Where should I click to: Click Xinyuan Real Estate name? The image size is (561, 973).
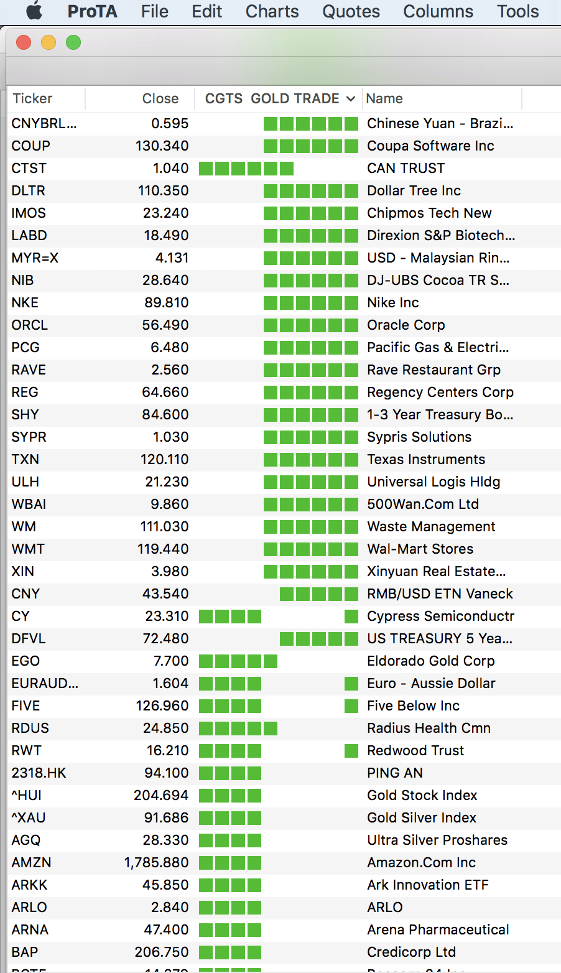tap(436, 571)
